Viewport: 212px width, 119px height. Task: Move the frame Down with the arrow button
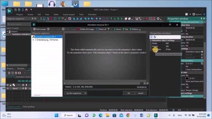(x=117, y=29)
